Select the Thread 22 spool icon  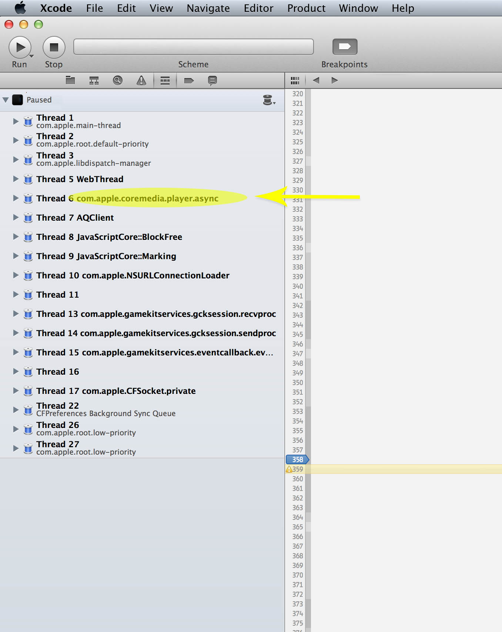[28, 410]
